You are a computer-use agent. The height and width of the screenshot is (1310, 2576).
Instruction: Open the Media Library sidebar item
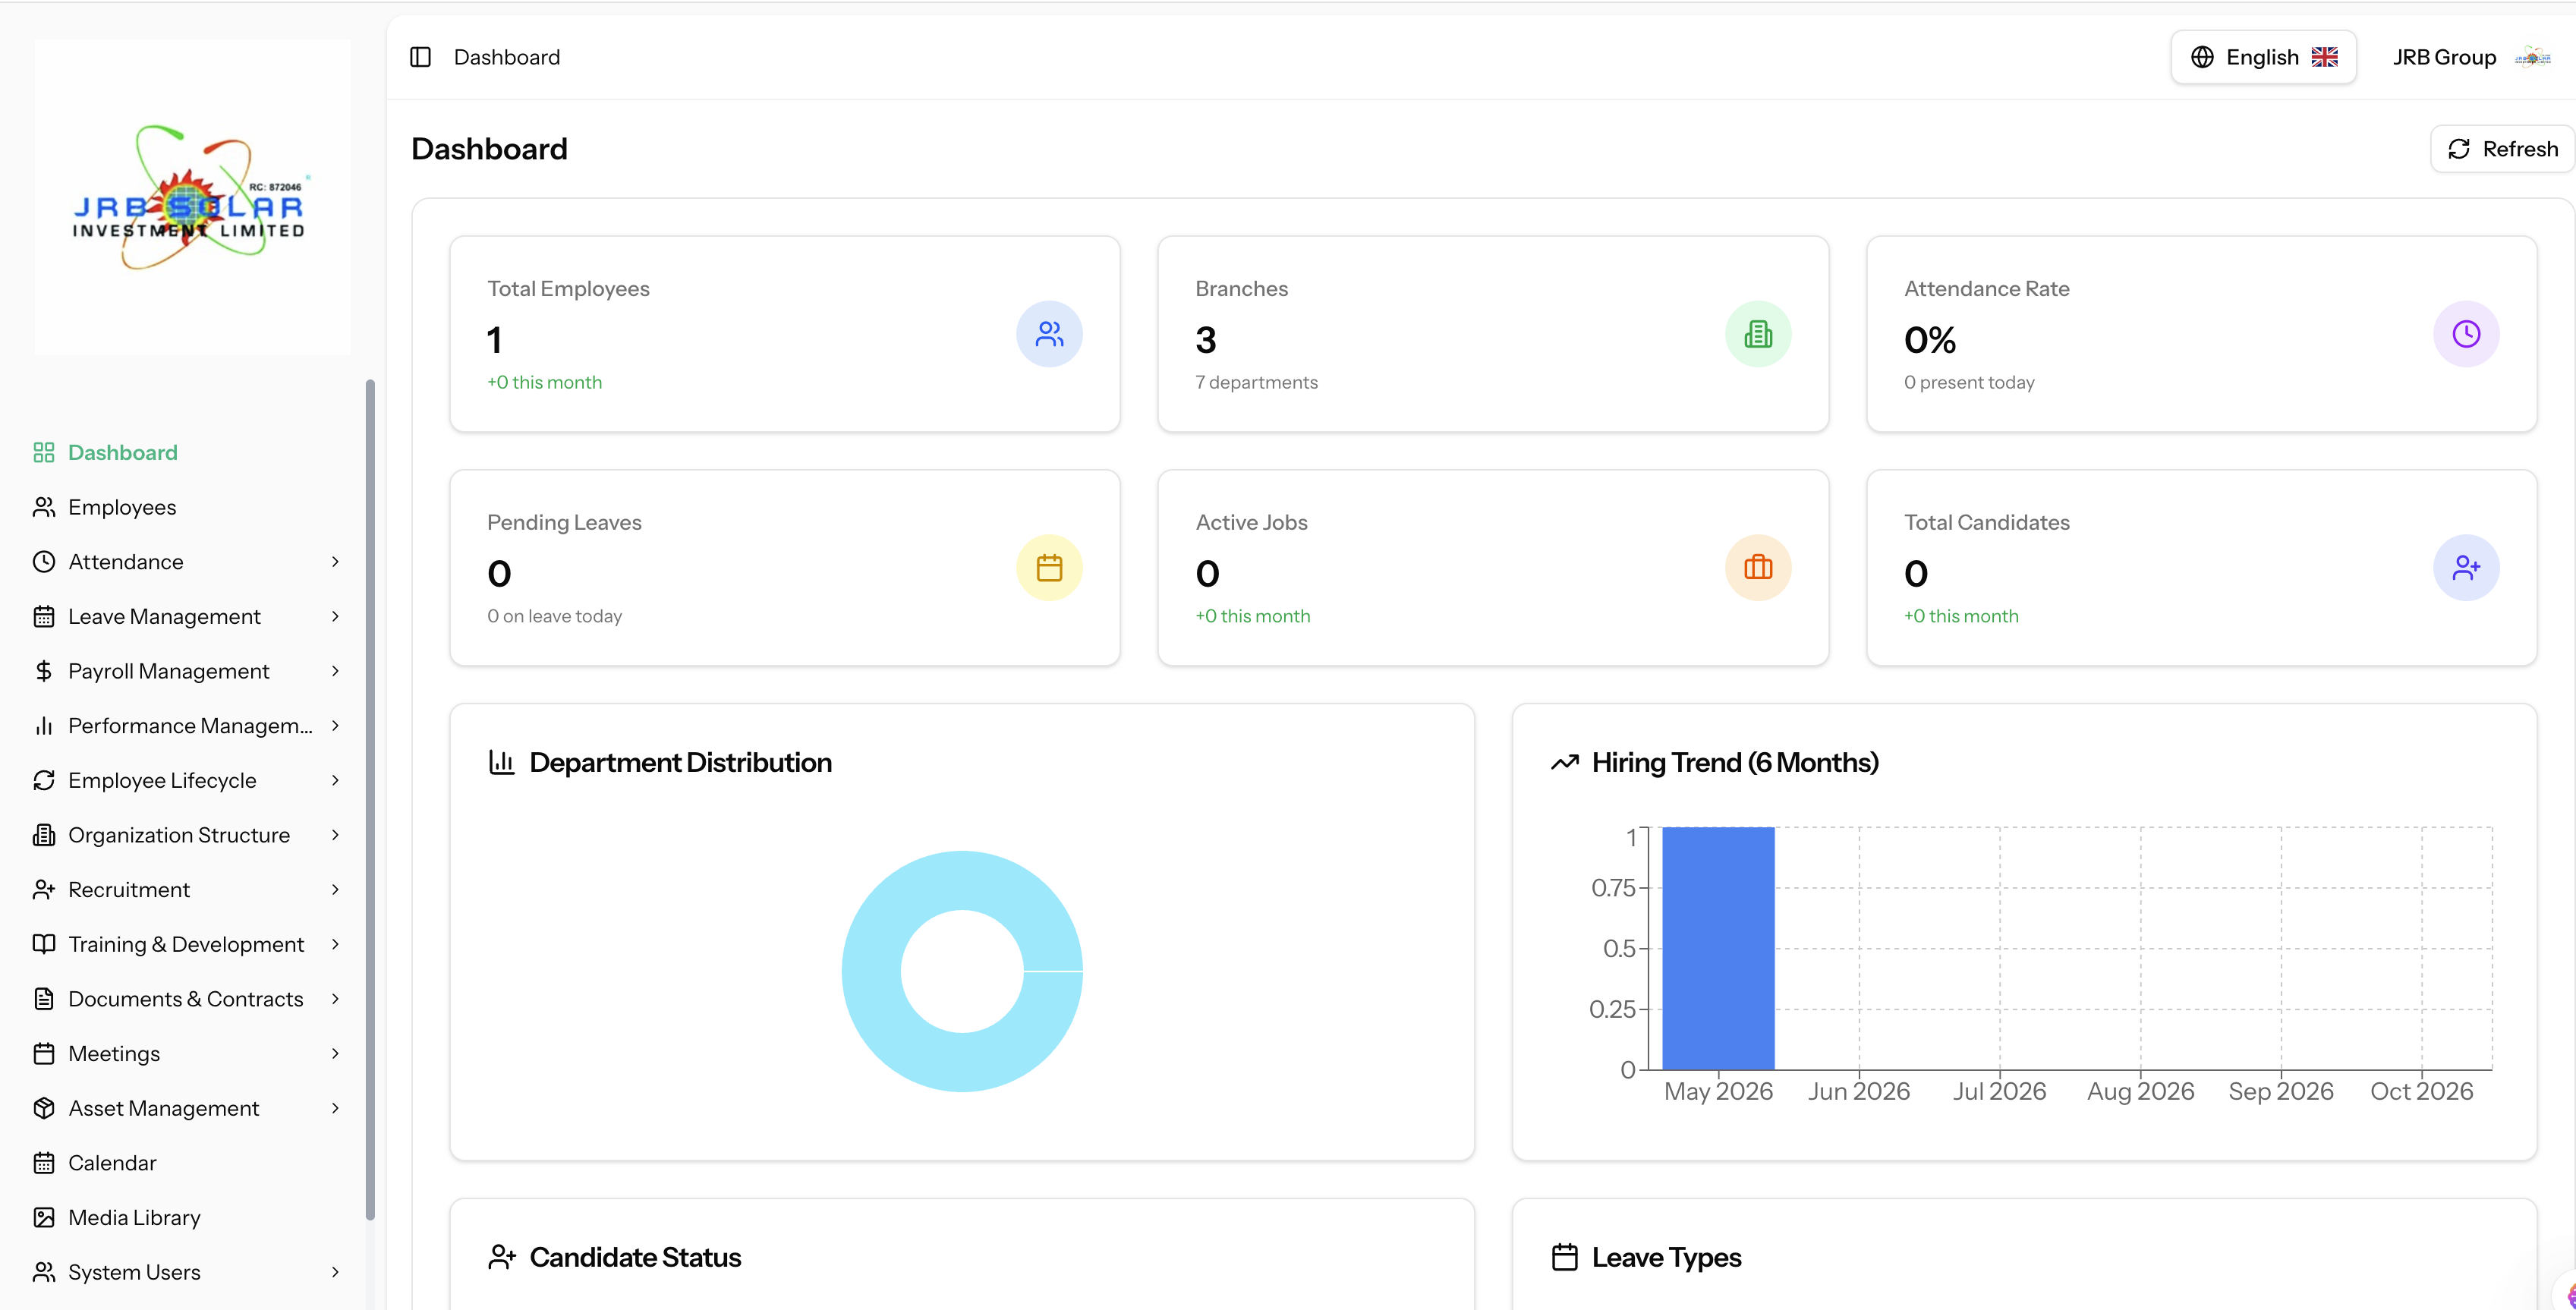click(x=188, y=1217)
